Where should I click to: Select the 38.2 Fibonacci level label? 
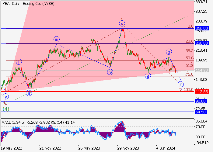click(x=190, y=51)
